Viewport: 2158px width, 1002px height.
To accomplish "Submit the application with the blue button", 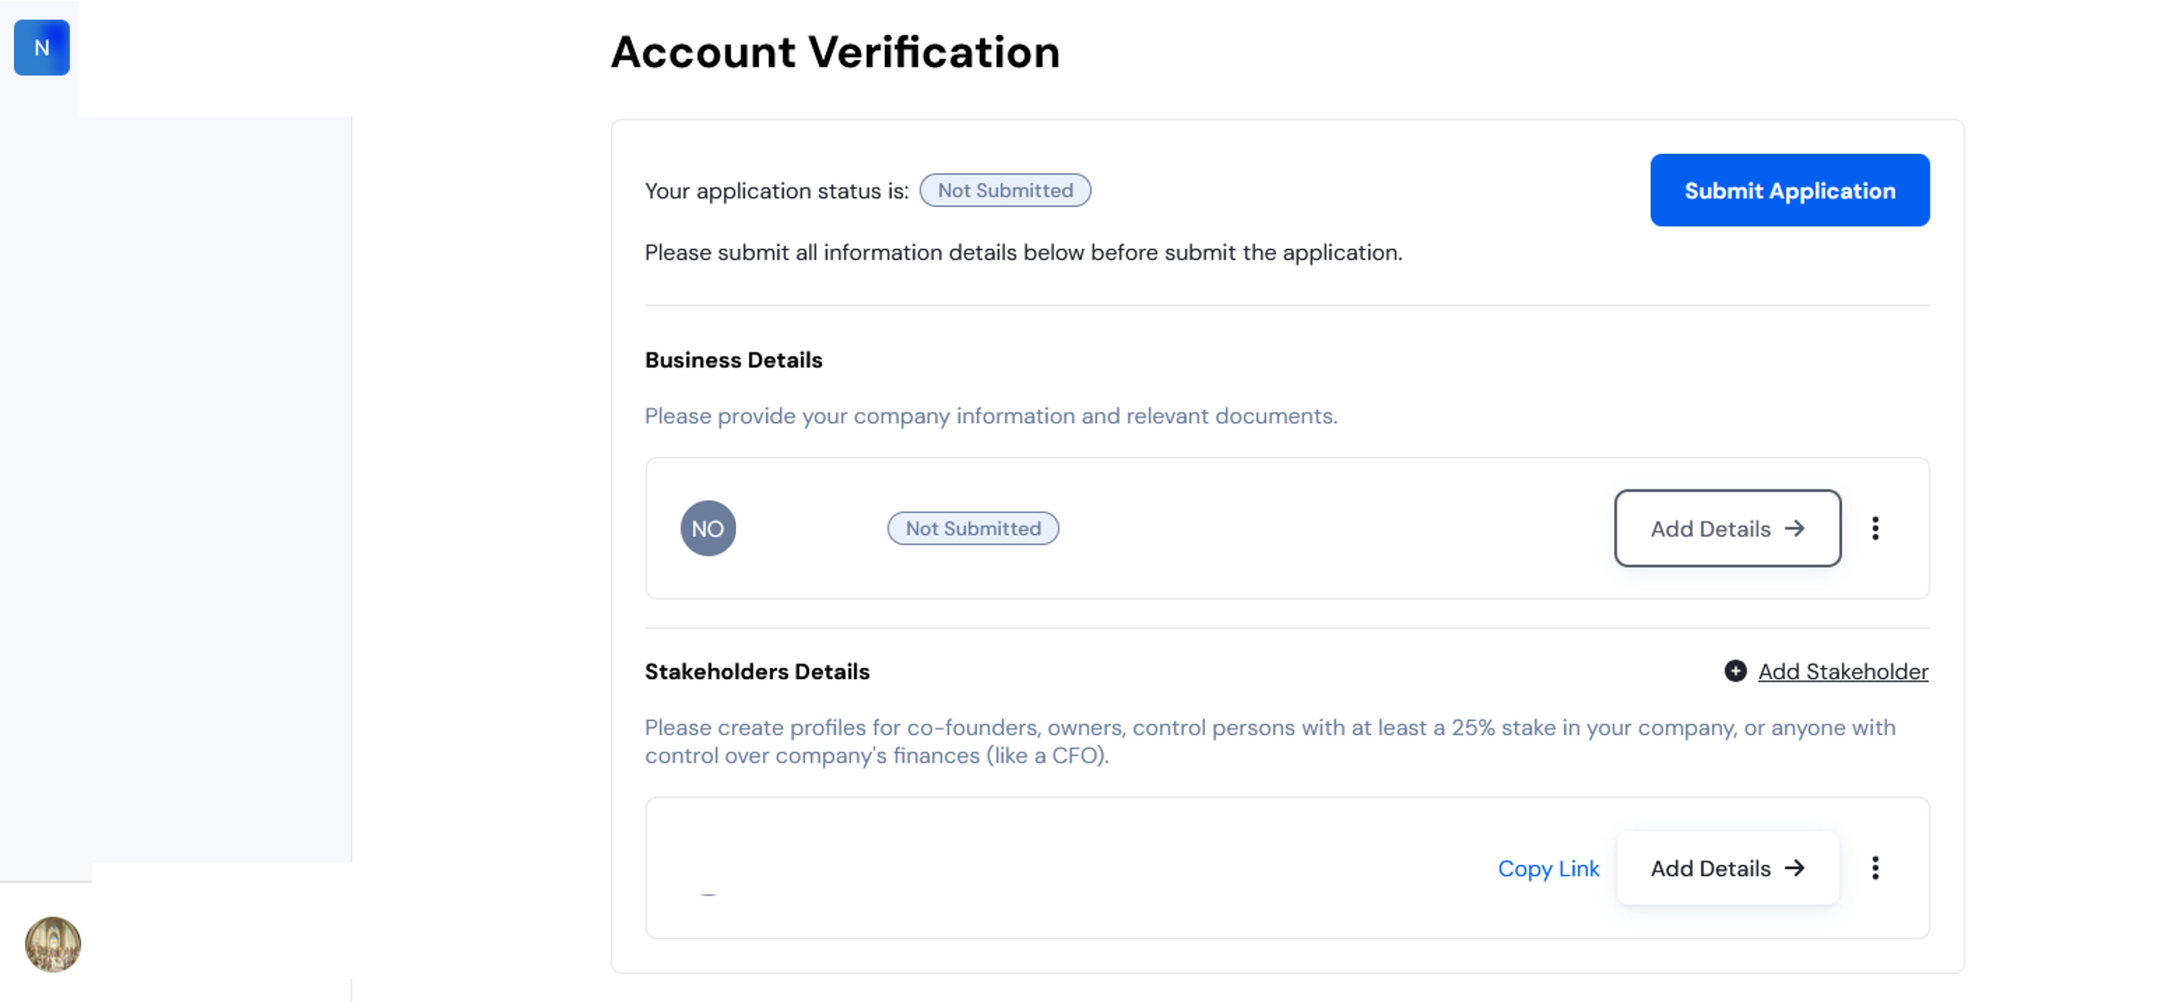I will pos(1789,190).
